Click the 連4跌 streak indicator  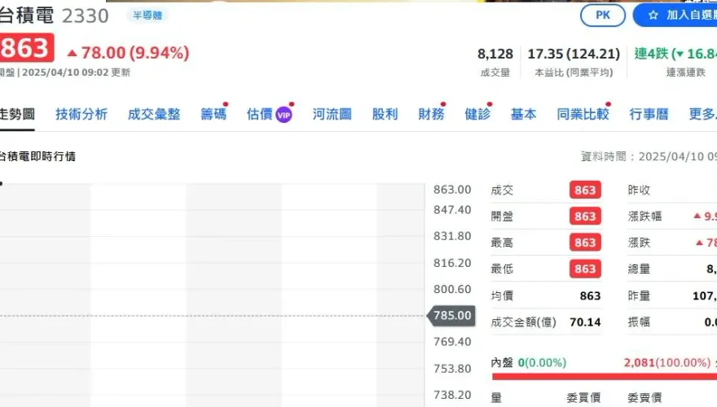pyautogui.click(x=675, y=54)
